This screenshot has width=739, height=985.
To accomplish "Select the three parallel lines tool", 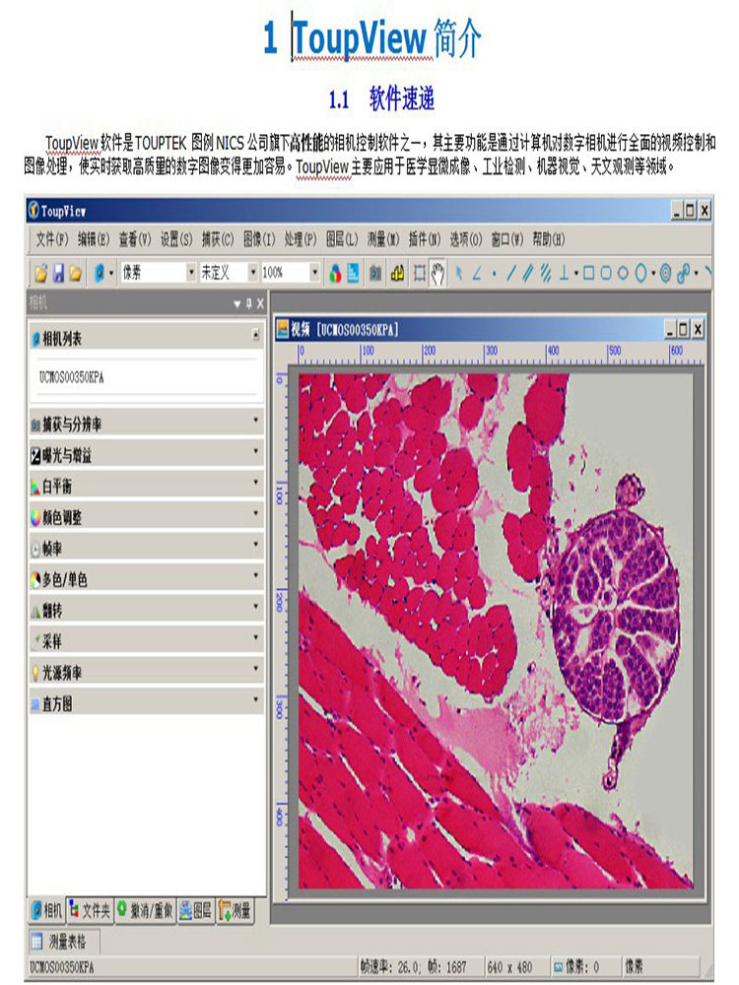I will [546, 273].
